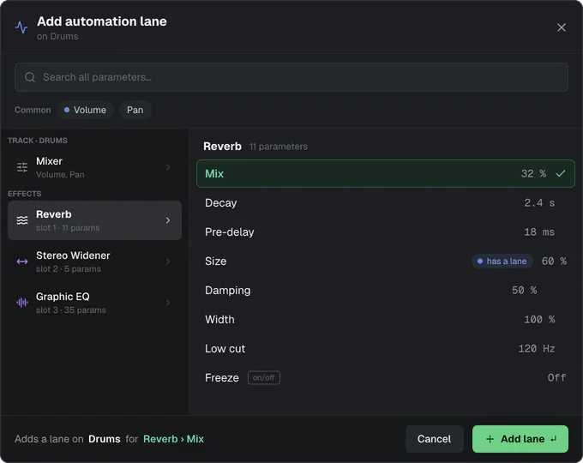Expand Mixer with its chevron arrow
This screenshot has width=583, height=463.
pos(168,167)
